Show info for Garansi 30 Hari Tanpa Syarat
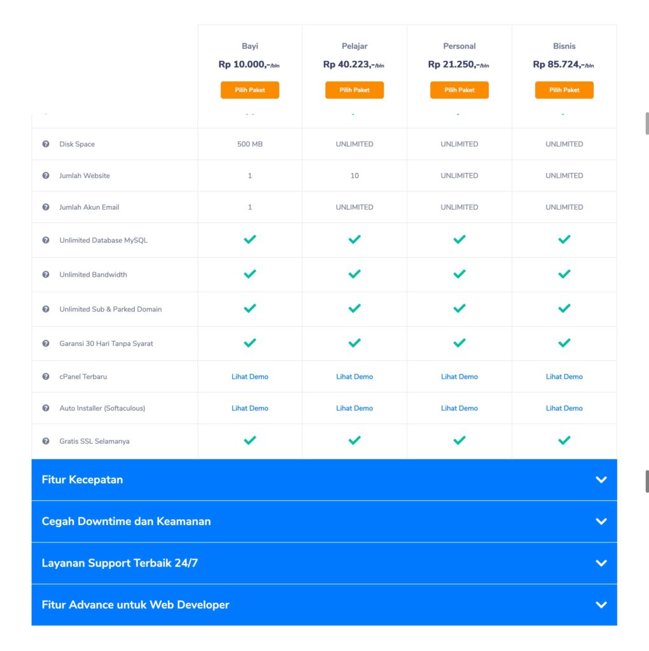Screen dimensions: 649x651 coord(46,343)
